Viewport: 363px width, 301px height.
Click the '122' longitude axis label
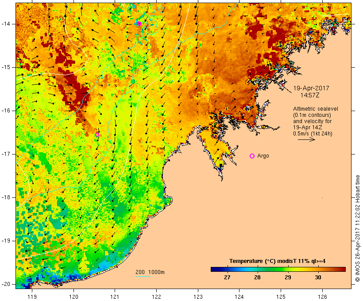pos(157,297)
